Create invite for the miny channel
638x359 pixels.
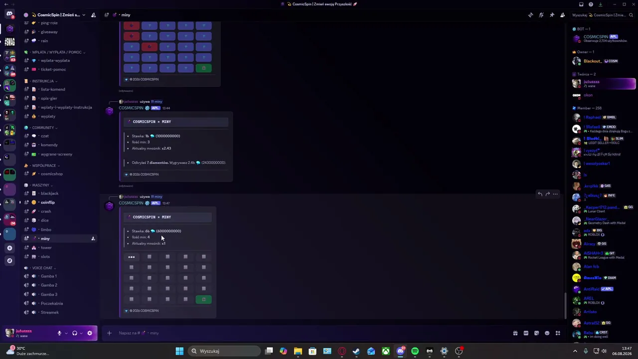[x=93, y=239]
